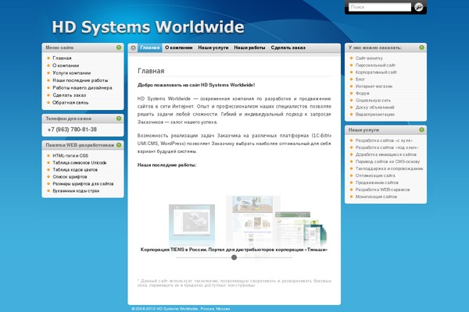Open HTML-теги и CSS reference
Image resolution: width=469 pixels, height=312 pixels.
[x=70, y=155]
